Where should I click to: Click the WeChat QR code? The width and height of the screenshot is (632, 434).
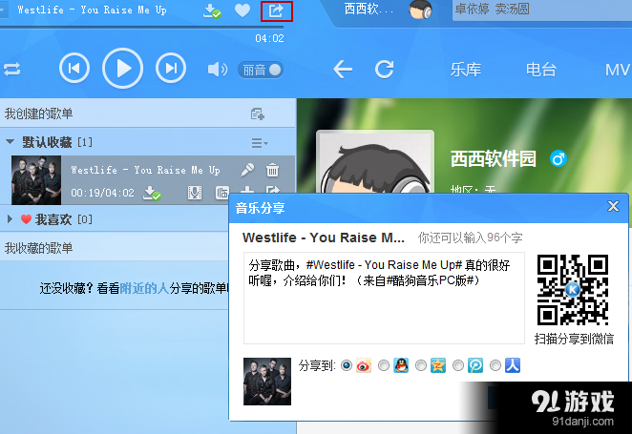(573, 289)
